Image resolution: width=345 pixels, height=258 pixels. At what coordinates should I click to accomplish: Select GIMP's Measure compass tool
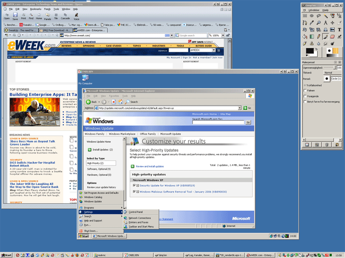(326, 23)
